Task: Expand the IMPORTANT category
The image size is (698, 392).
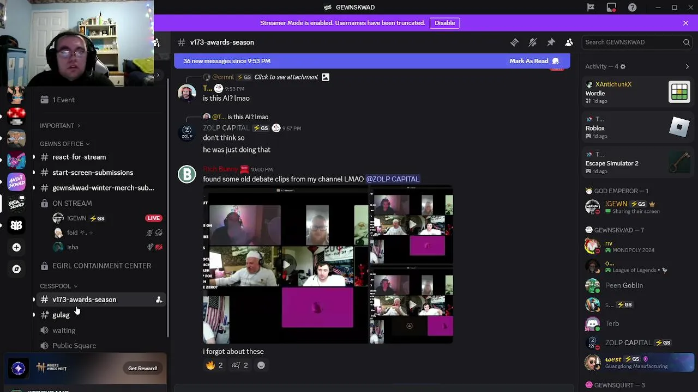Action: 60,126
